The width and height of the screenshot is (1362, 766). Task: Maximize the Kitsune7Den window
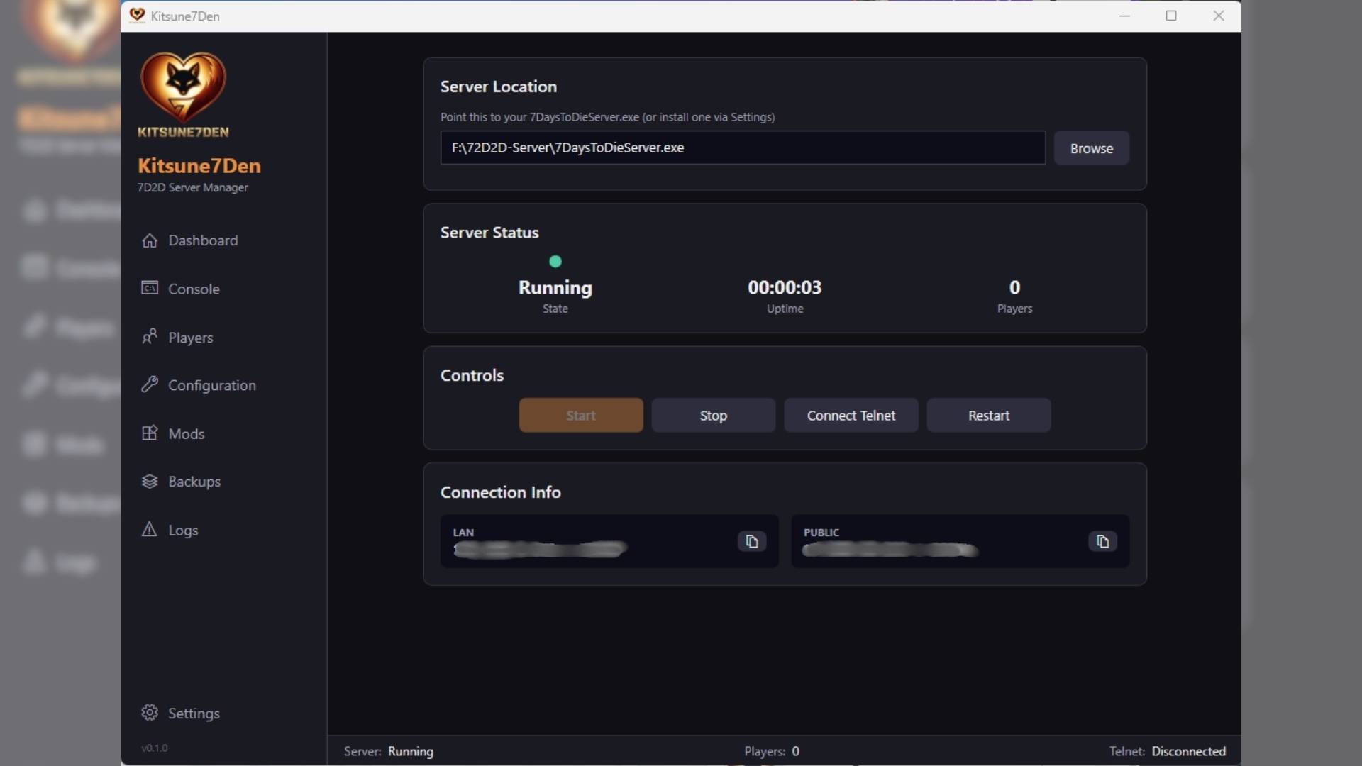click(1171, 16)
